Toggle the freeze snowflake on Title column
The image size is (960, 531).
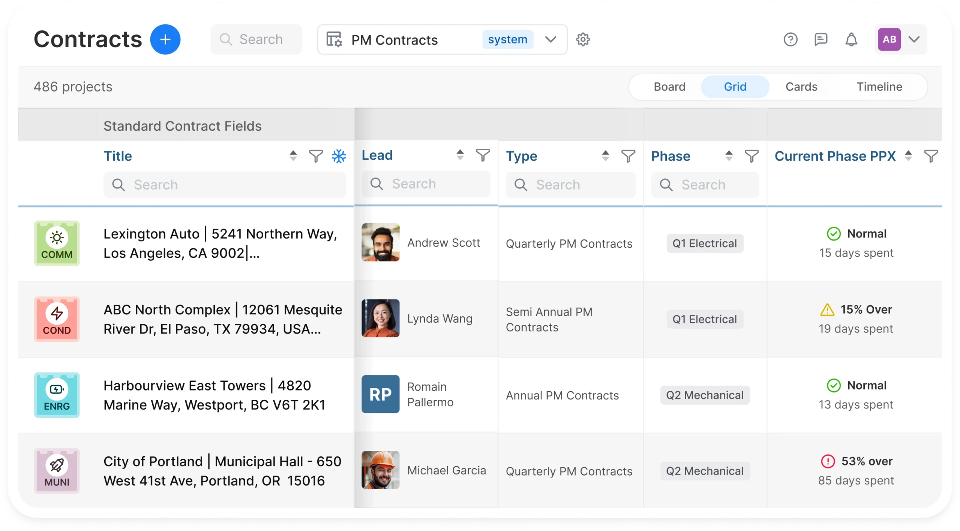[x=339, y=156]
